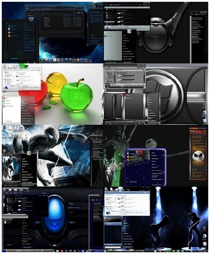Image resolution: width=210 pixels, height=254 pixels.
Task: Open the Computer icon beneath the apple-theme Explorer window
Action: [6, 87]
